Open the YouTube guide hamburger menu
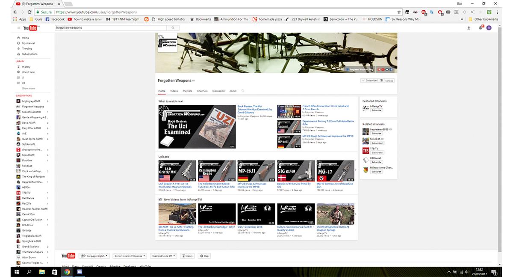 18,28
